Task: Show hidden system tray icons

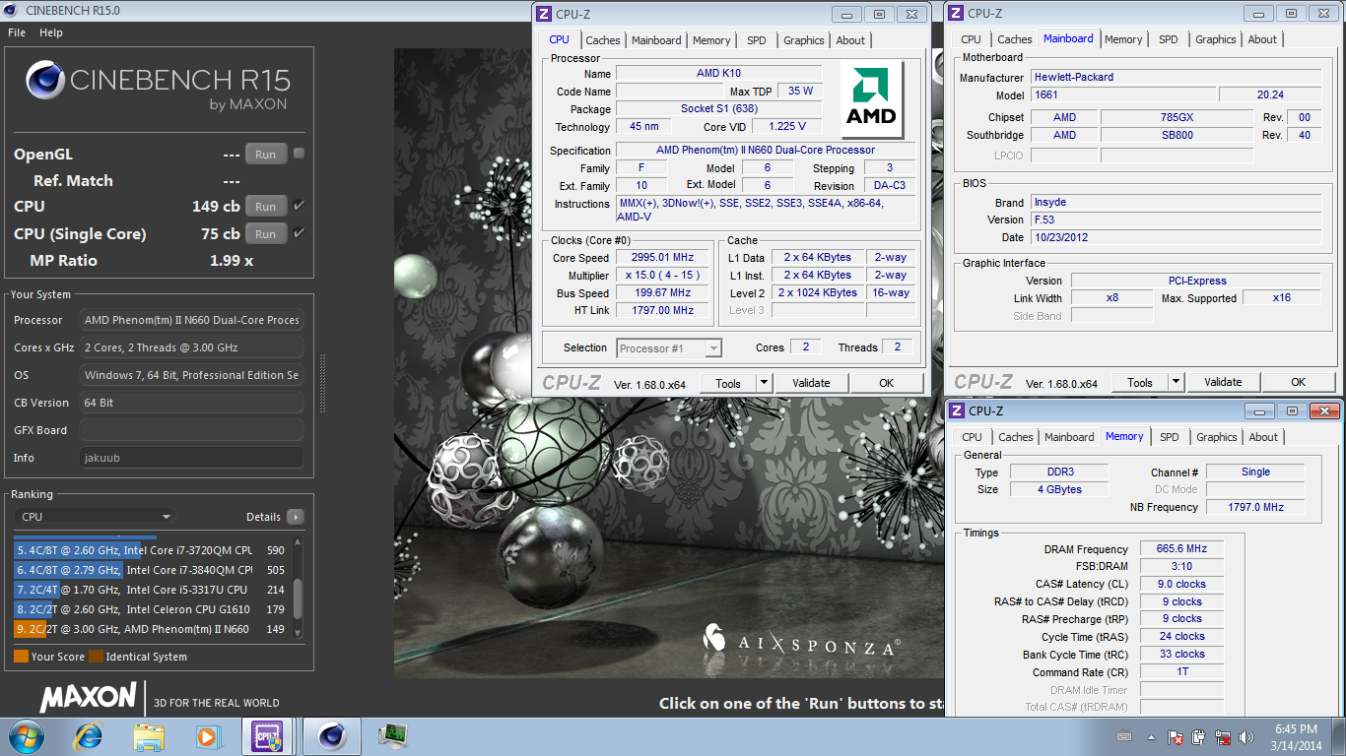Action: point(1151,737)
